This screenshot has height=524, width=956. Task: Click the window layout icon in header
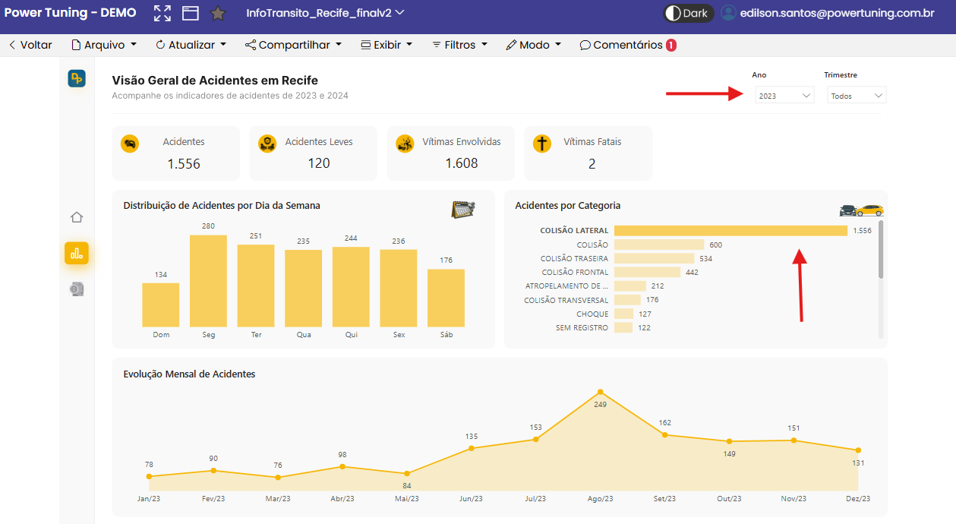pyautogui.click(x=190, y=13)
